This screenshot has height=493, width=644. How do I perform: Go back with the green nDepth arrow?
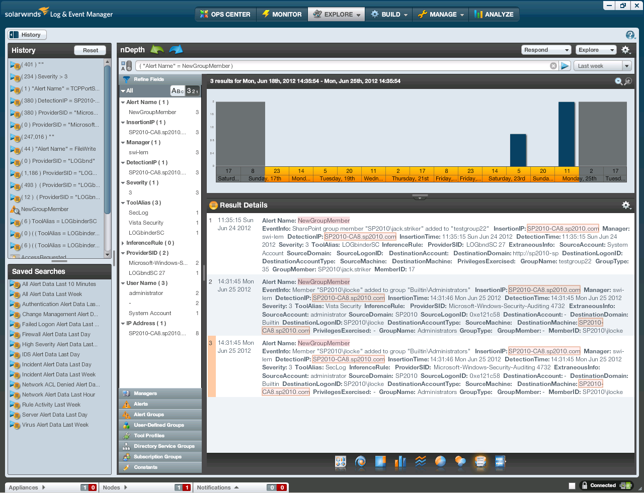(x=157, y=50)
